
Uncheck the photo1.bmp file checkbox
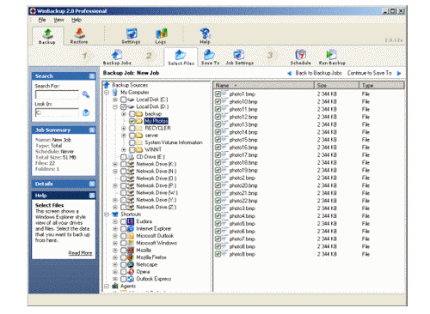tap(218, 94)
